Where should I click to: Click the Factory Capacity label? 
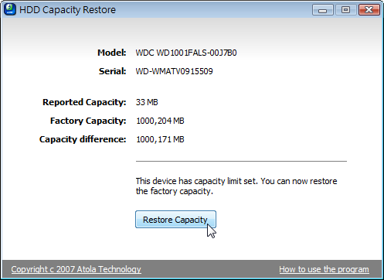(88, 121)
